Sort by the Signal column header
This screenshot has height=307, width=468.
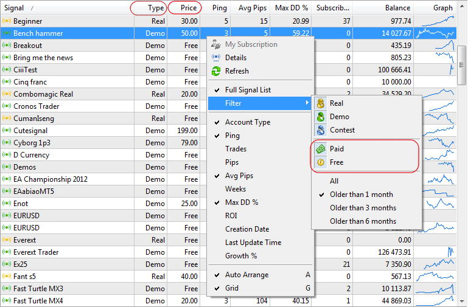(68, 8)
